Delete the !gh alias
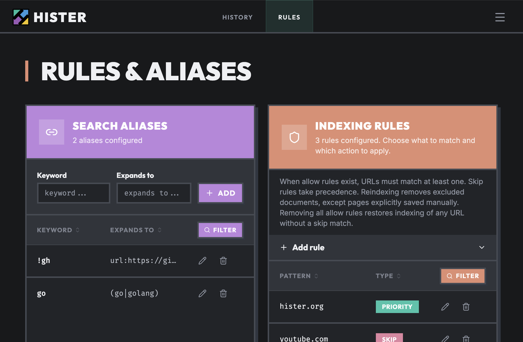Screen dimensions: 523x342 point(223,261)
